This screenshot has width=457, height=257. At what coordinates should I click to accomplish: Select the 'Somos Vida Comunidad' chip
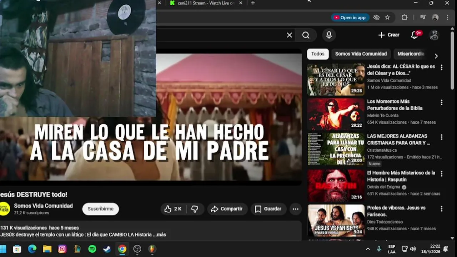click(361, 54)
